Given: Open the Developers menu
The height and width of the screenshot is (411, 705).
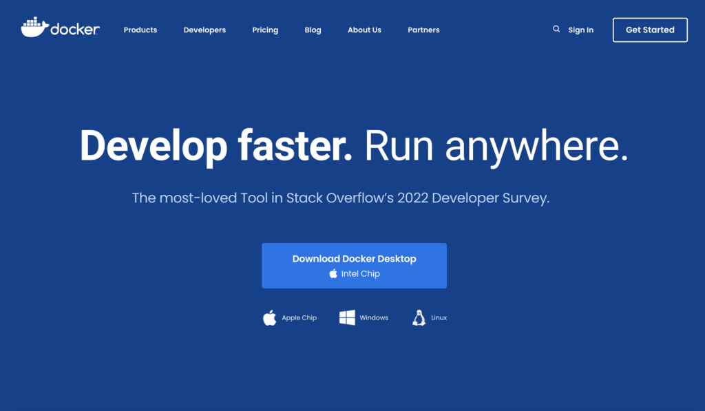Looking at the screenshot, I should coord(204,30).
